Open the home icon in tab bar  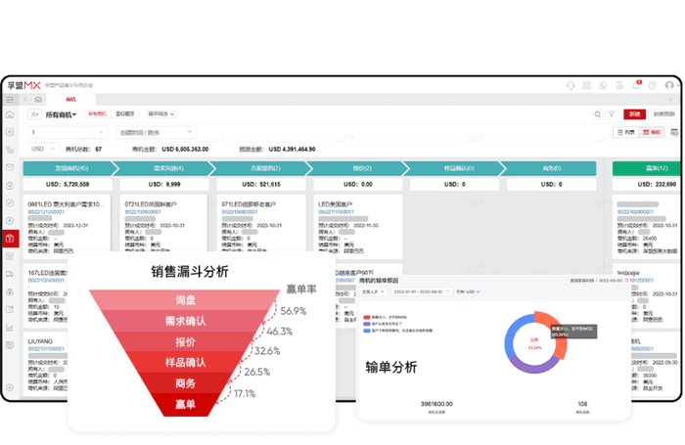38,100
